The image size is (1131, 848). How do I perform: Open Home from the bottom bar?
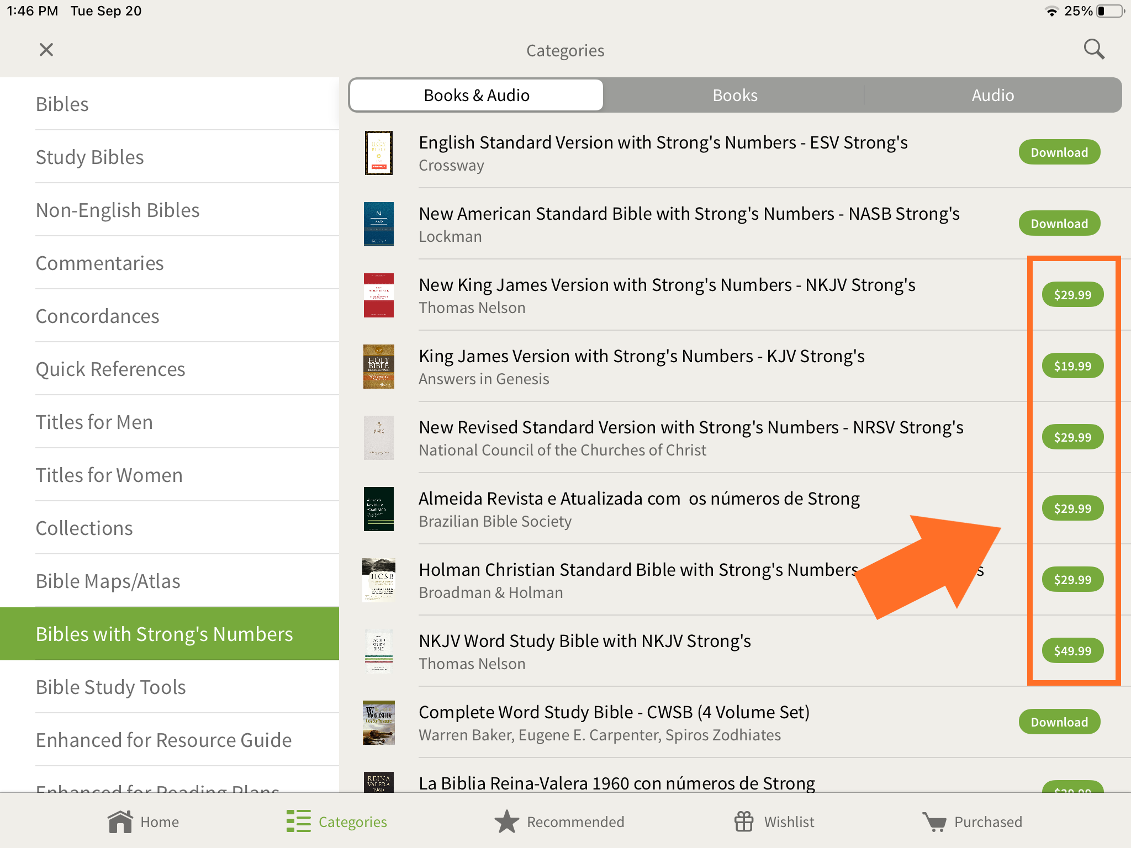[x=143, y=821]
